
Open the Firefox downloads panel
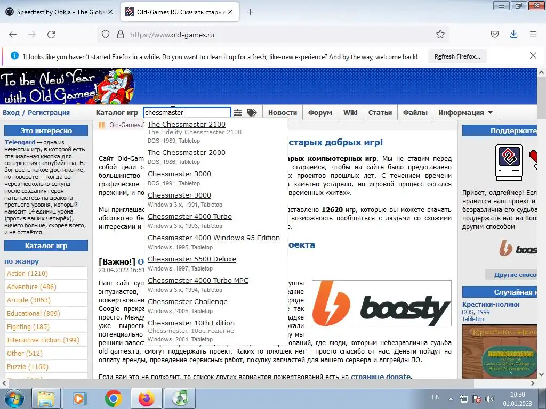point(513,34)
